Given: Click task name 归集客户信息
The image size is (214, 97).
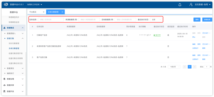Looking at the screenshot, I should (42, 35).
